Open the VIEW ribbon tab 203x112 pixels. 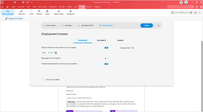pyautogui.click(x=13, y=7)
